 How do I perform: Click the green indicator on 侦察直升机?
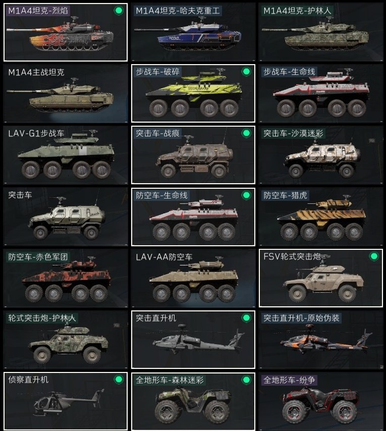pos(119,380)
